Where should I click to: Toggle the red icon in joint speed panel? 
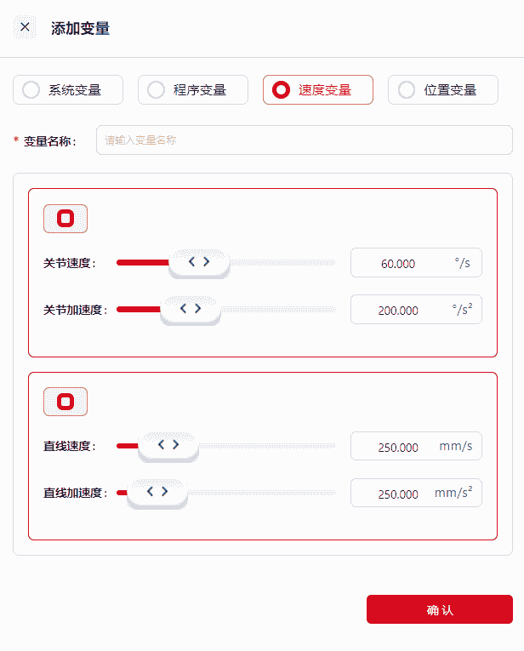pyautogui.click(x=65, y=219)
